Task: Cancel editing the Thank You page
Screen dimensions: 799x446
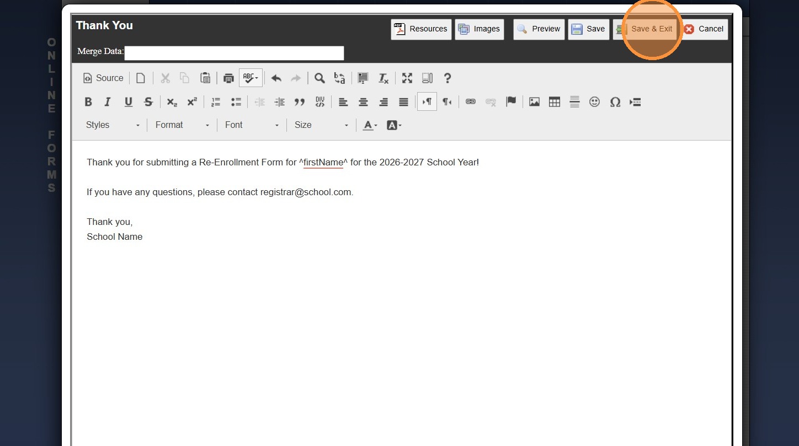Action: [704, 29]
